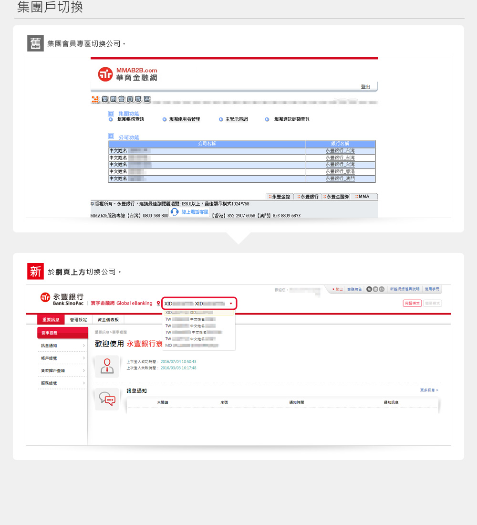Click the 永豐銀行_澳門 bank link
Screen dimensions: 477x525
tap(340, 178)
